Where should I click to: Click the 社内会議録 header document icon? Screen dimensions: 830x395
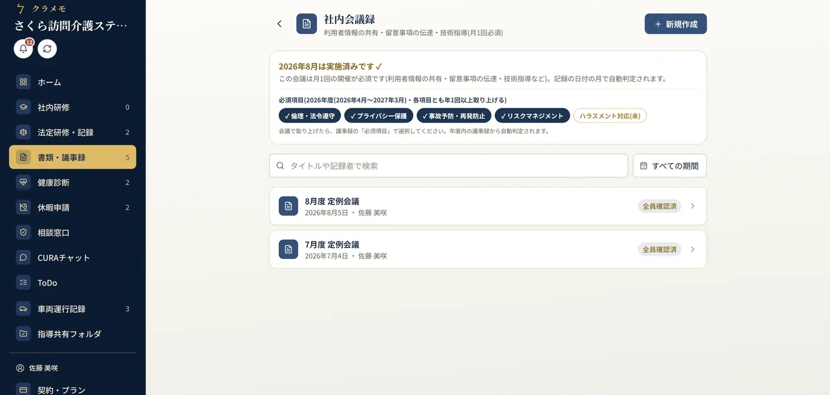[307, 24]
